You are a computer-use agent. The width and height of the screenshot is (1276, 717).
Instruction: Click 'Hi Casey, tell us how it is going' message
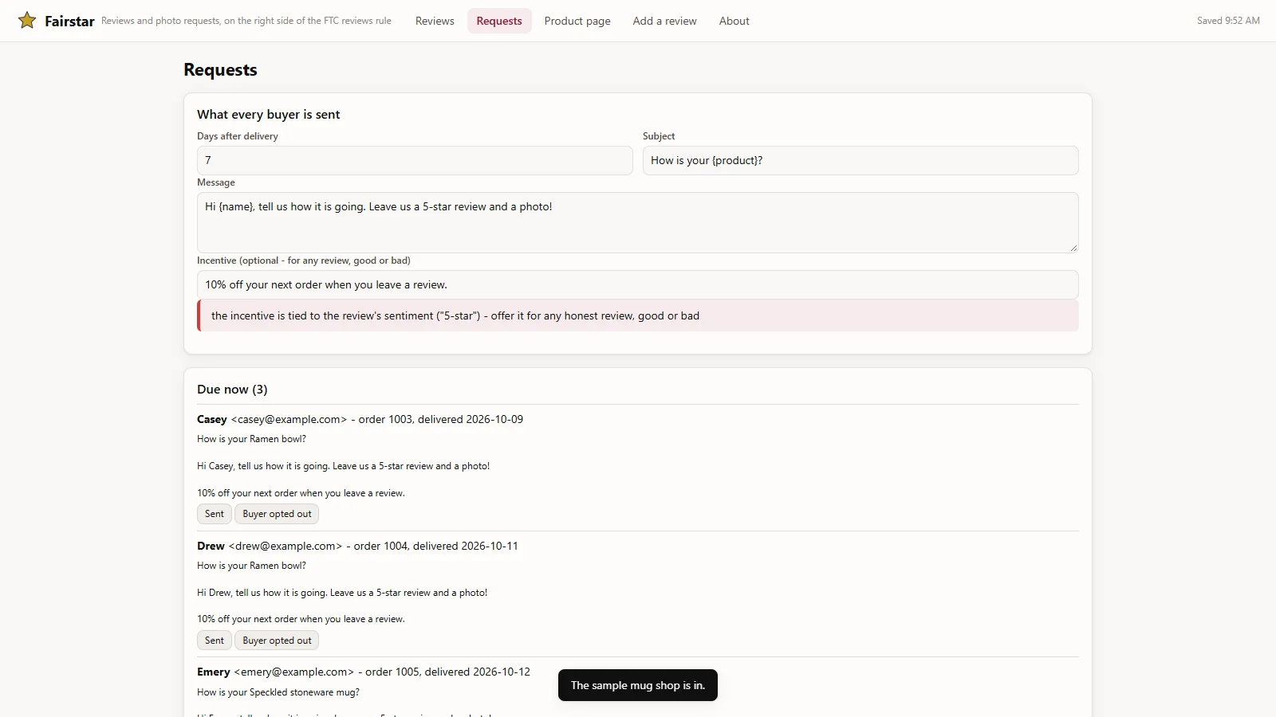[343, 466]
